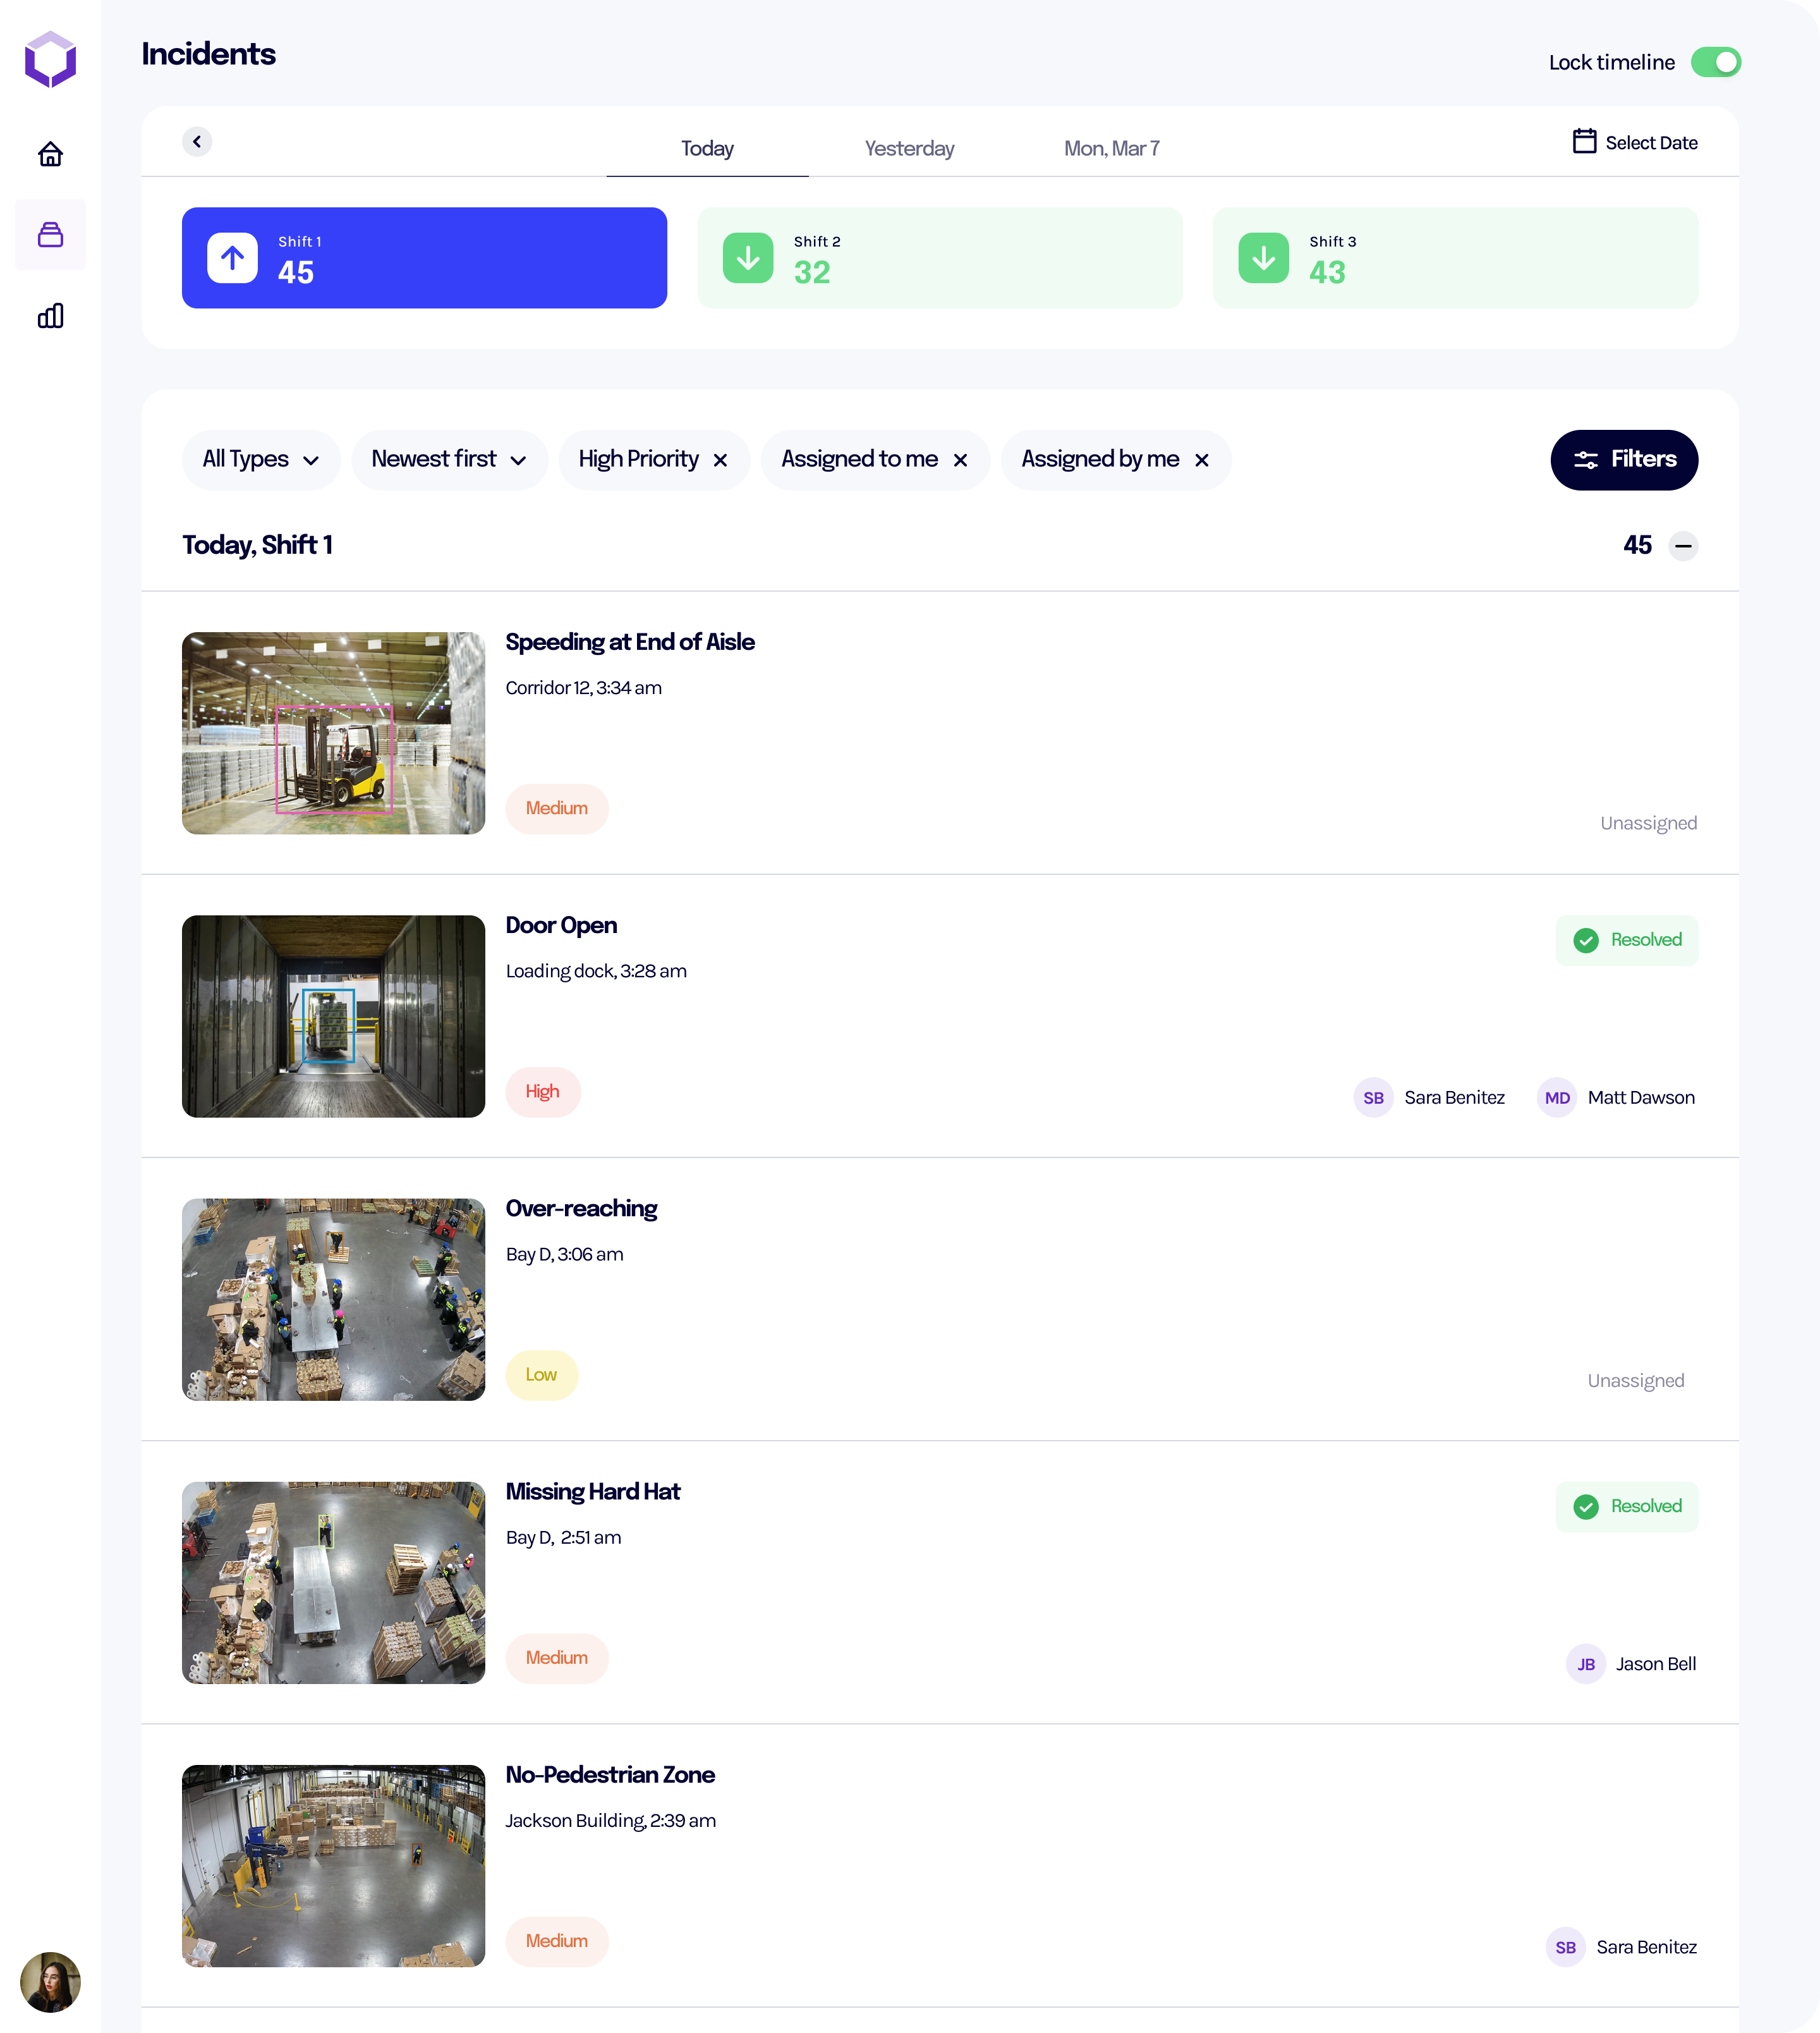The image size is (1820, 2033).
Task: Expand the All Types dropdown
Action: [260, 460]
